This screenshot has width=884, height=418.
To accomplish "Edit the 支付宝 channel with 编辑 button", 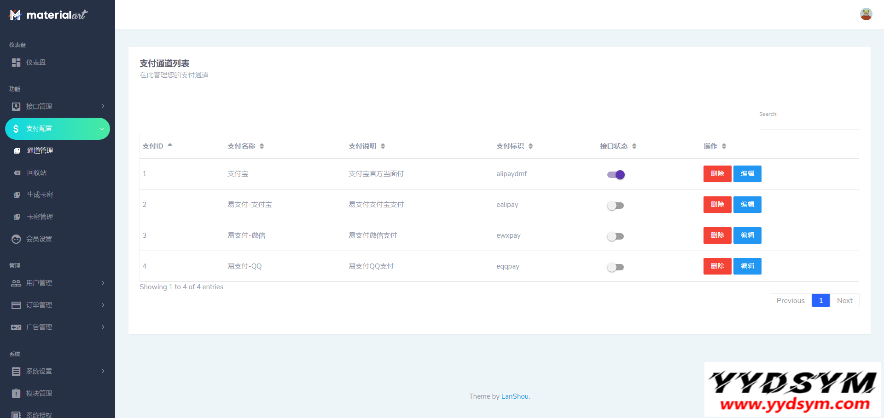I will coord(747,174).
